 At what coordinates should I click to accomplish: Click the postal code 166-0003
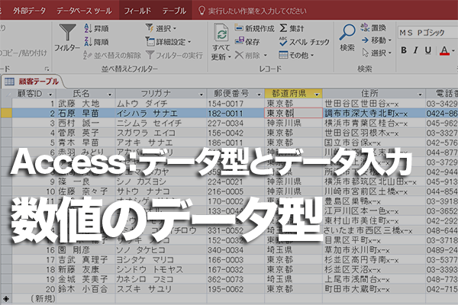click(x=235, y=260)
